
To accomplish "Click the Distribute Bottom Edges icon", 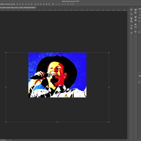I will [x=41, y=4].
